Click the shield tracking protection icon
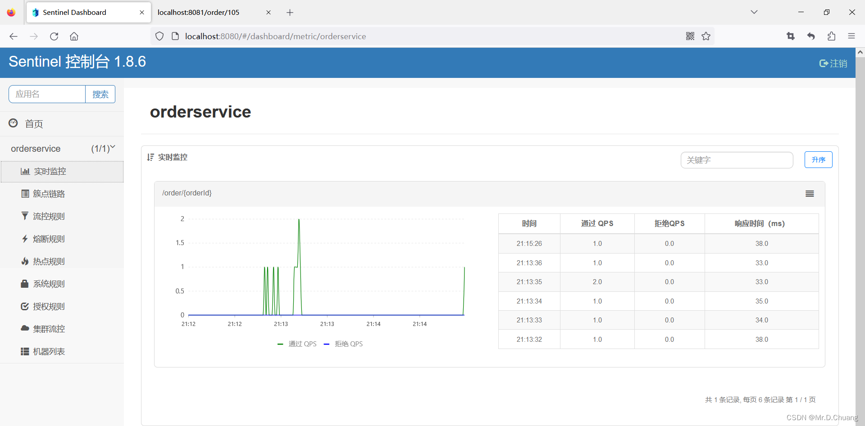The image size is (865, 426). (159, 36)
